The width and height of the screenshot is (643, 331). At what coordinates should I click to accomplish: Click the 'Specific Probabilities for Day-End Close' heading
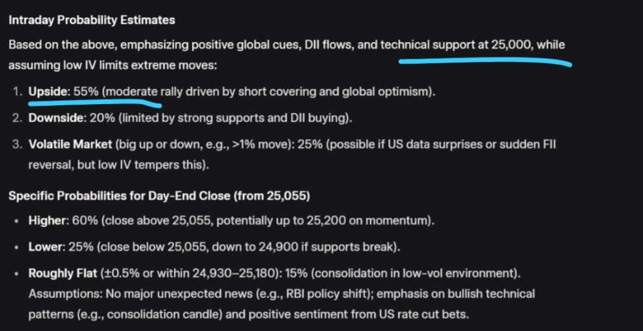click(x=158, y=196)
